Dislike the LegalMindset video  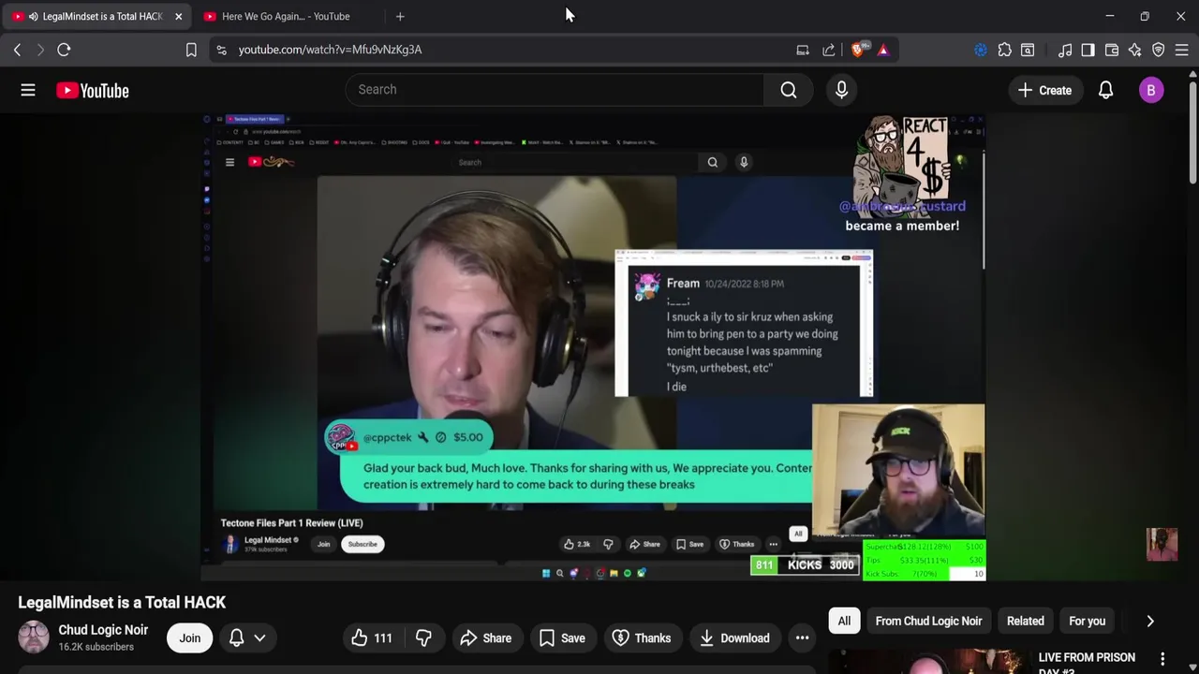tap(423, 638)
